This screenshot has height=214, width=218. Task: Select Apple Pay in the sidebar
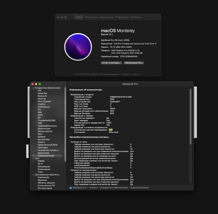[x=42, y=93]
